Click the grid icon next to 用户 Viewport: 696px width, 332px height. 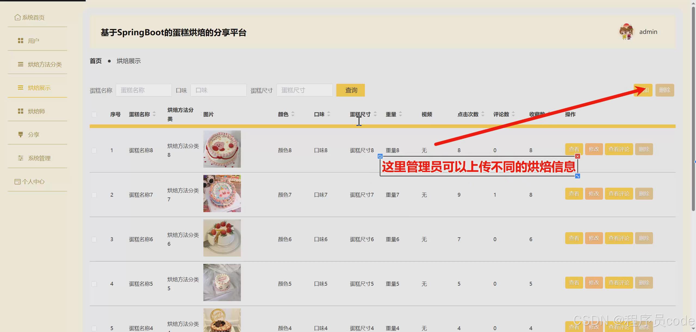coord(20,41)
